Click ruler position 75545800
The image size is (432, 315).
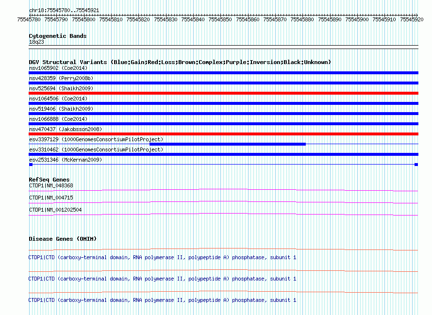pyautogui.click(x=83, y=19)
